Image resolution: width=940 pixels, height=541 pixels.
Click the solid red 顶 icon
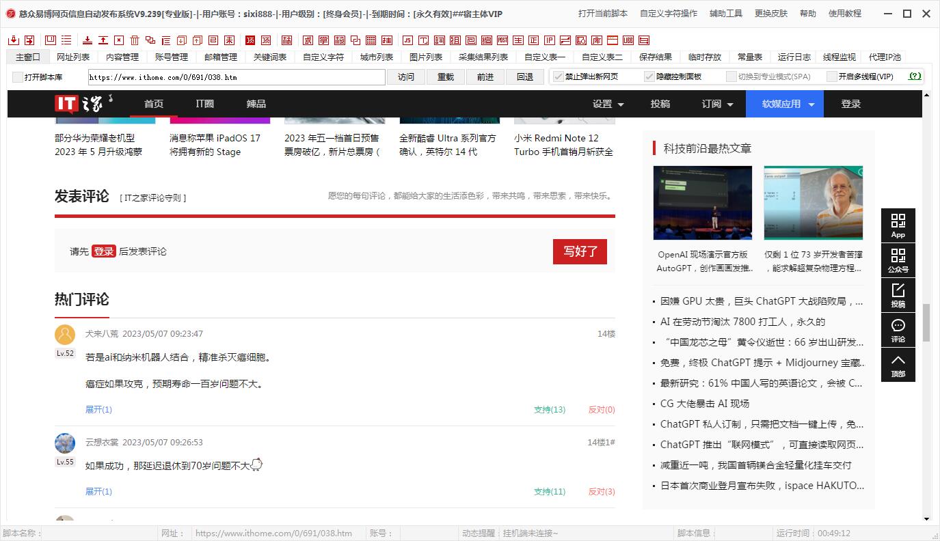click(x=250, y=40)
